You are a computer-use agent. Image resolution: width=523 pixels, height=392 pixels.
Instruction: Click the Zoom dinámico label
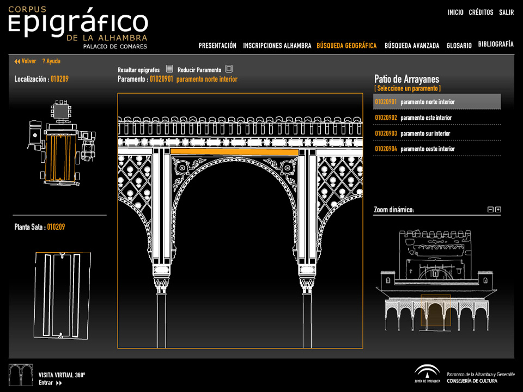(393, 210)
